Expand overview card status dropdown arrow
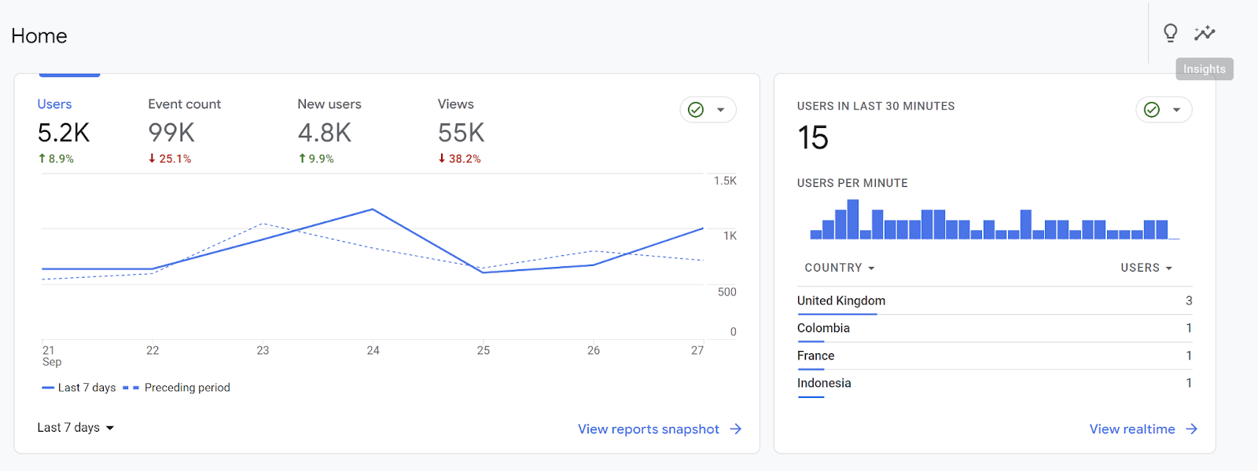Screen dimensions: 1258x471 [x=720, y=110]
